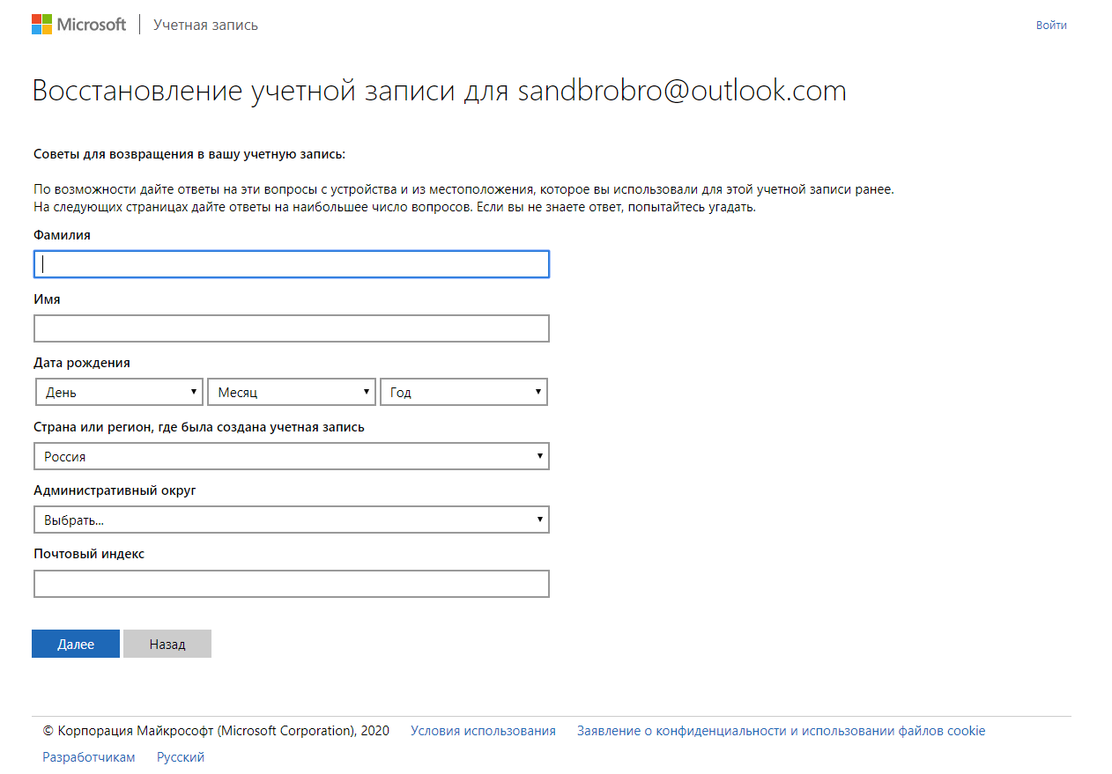Expand the Месяц dropdown list
Image resolution: width=1112 pixels, height=774 pixels.
tap(291, 392)
